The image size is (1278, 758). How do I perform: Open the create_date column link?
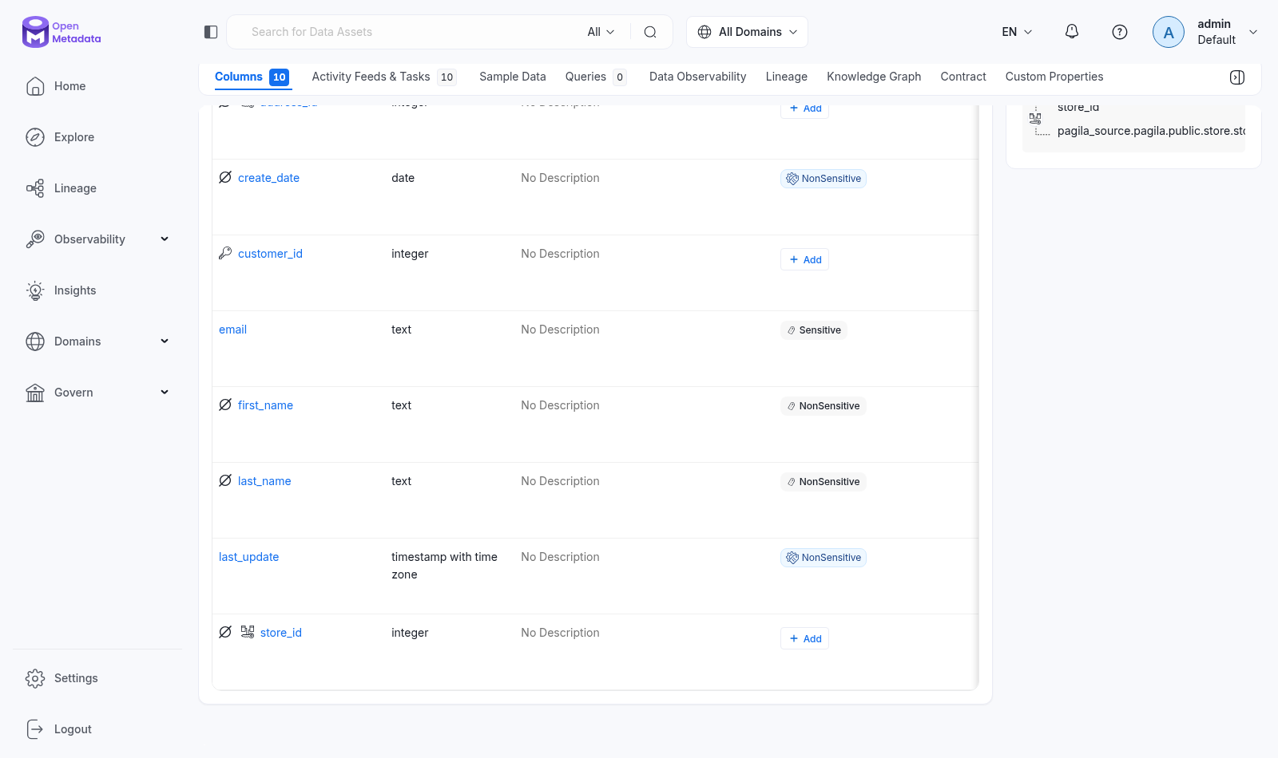point(268,178)
